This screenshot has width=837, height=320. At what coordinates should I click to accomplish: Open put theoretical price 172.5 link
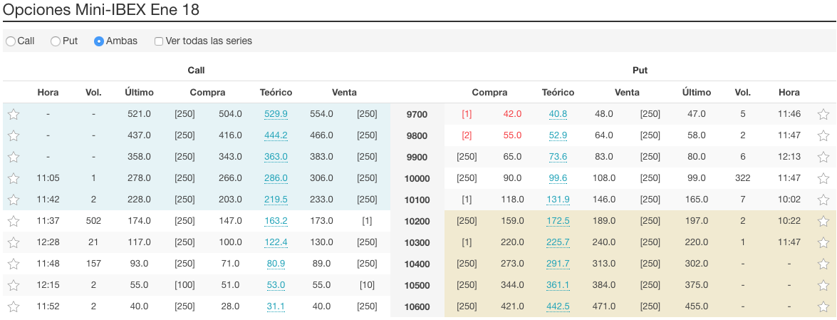(x=558, y=221)
